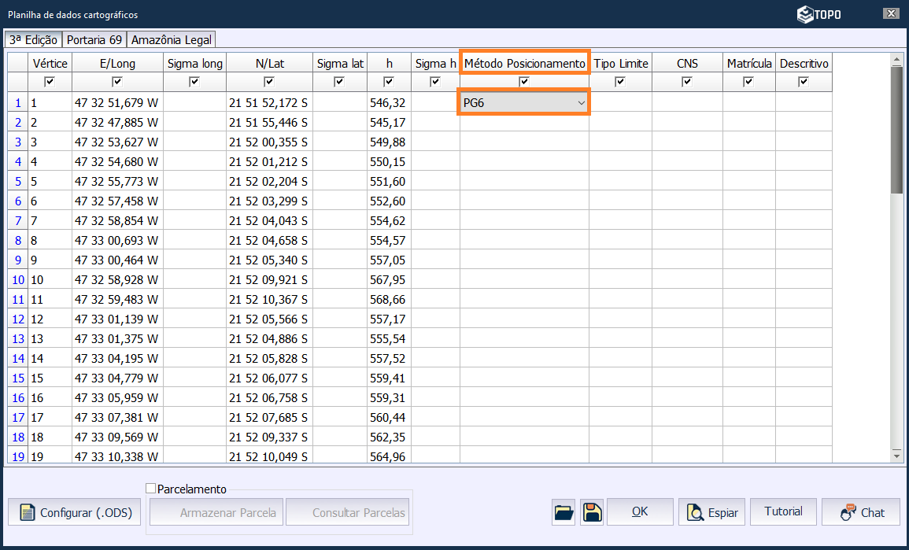Select row number 10 header
The width and height of the screenshot is (909, 550).
(x=17, y=279)
